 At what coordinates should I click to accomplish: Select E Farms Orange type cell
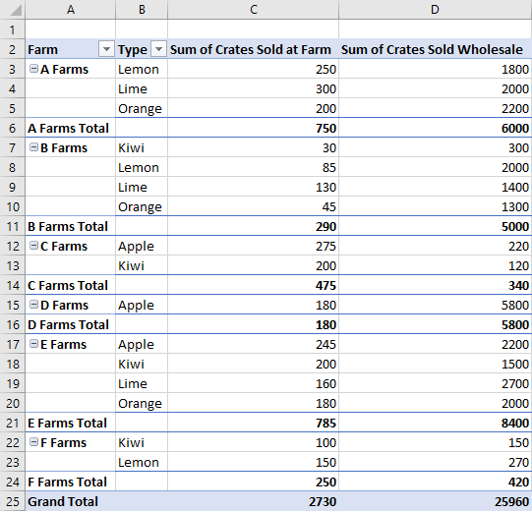[142, 403]
